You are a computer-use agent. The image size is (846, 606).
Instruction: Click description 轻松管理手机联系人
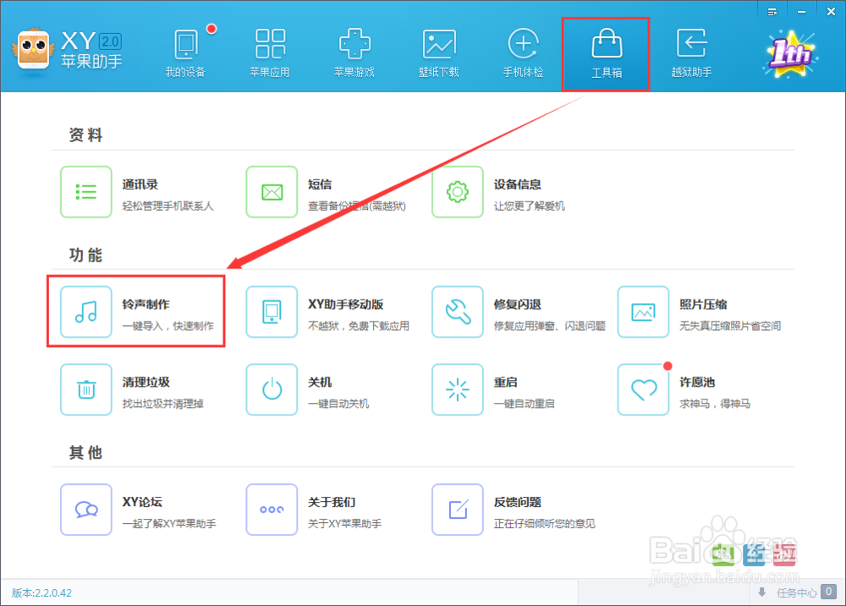coord(168,207)
